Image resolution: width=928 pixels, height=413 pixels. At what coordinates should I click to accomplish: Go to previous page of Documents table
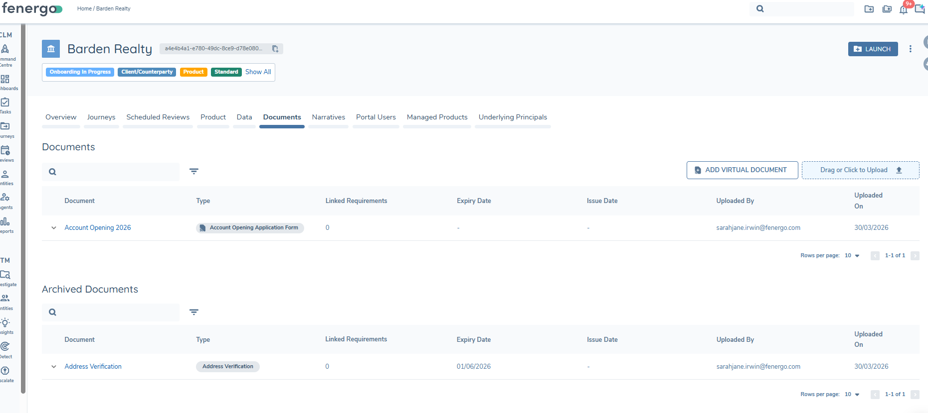coord(875,256)
